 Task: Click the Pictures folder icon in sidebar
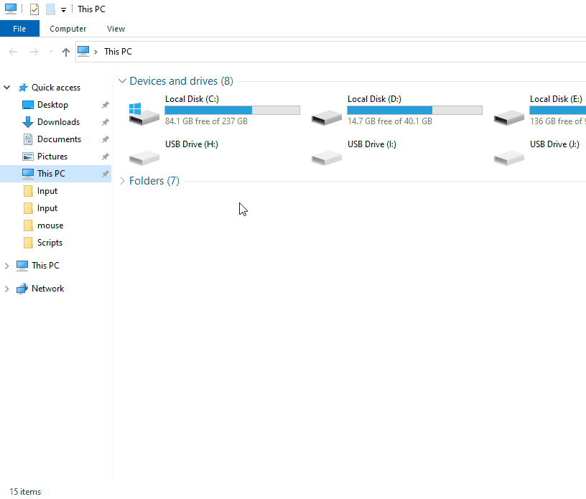pyautogui.click(x=28, y=157)
